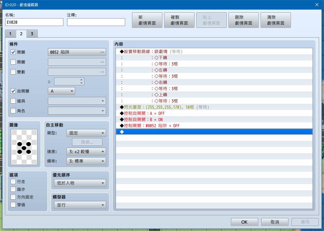This screenshot has width=324, height=231.
Task: Enable the 道具 condition checkbox
Action: click(13, 101)
